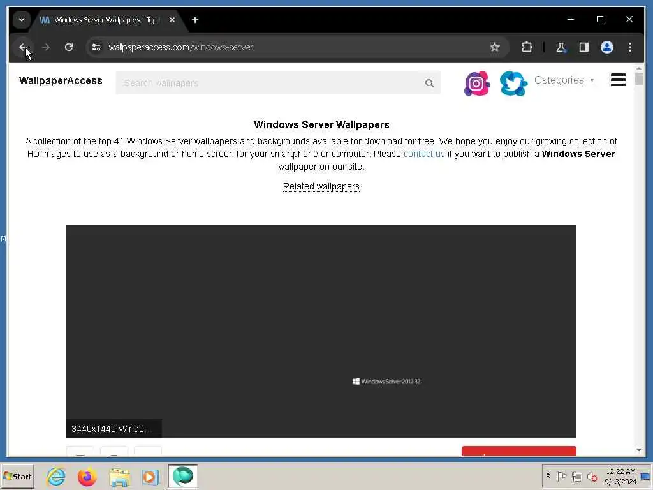
Task: Open the Windows Server 2012 R2 wallpaper thumbnail
Action: point(321,332)
